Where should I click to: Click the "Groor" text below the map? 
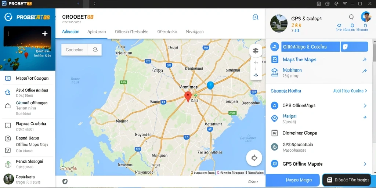point(253,181)
